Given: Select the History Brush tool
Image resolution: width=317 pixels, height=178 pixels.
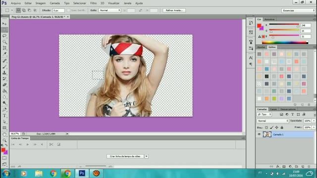Looking at the screenshot, I should (x=4, y=79).
